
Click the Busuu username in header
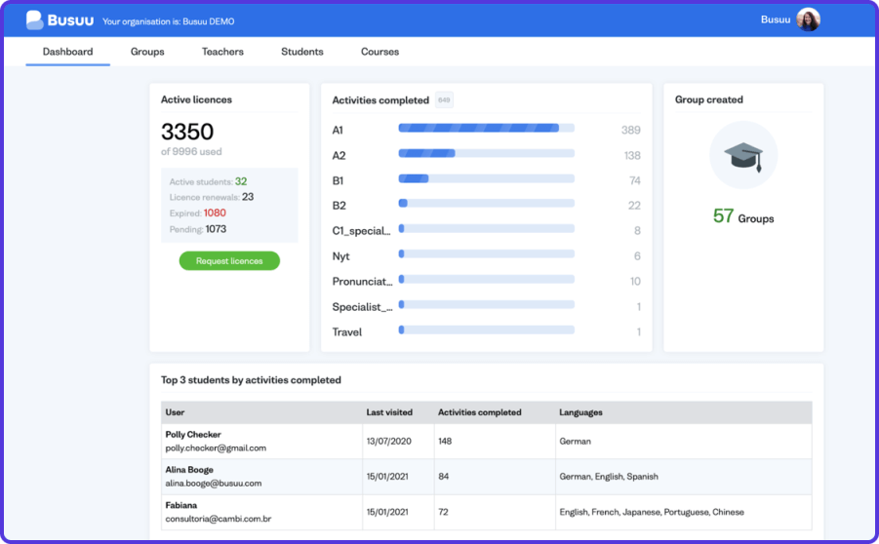pyautogui.click(x=775, y=19)
